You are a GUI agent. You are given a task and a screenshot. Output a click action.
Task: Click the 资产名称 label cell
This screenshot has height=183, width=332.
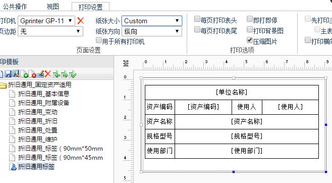click(x=160, y=122)
